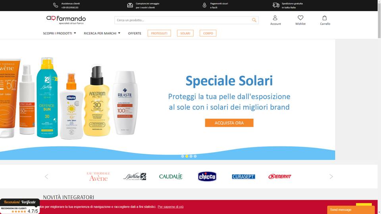The height and width of the screenshot is (214, 381).
Task: Select the third carousel slide dot
Action: 191,156
